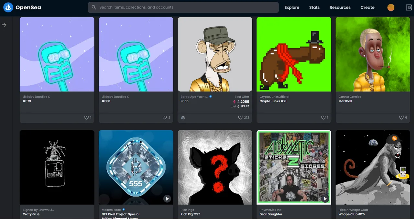Image resolution: width=414 pixels, height=219 pixels.
Task: Open the Dear Daughter album image
Action: click(x=294, y=167)
